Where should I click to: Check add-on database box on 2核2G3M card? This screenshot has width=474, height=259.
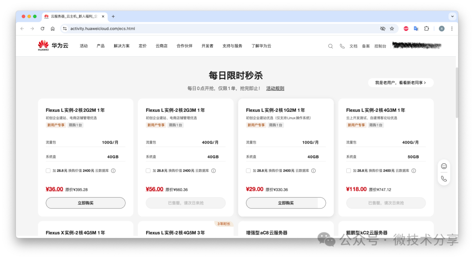pyautogui.click(x=148, y=170)
